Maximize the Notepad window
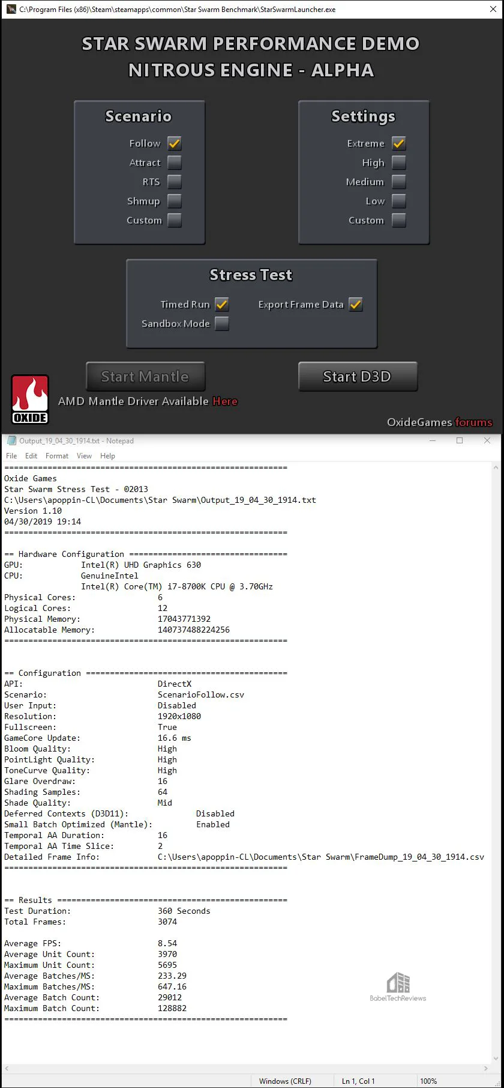504x1088 pixels. [x=460, y=440]
